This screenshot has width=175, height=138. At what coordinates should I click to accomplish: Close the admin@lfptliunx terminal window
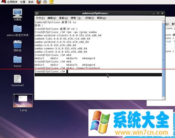[162, 13]
